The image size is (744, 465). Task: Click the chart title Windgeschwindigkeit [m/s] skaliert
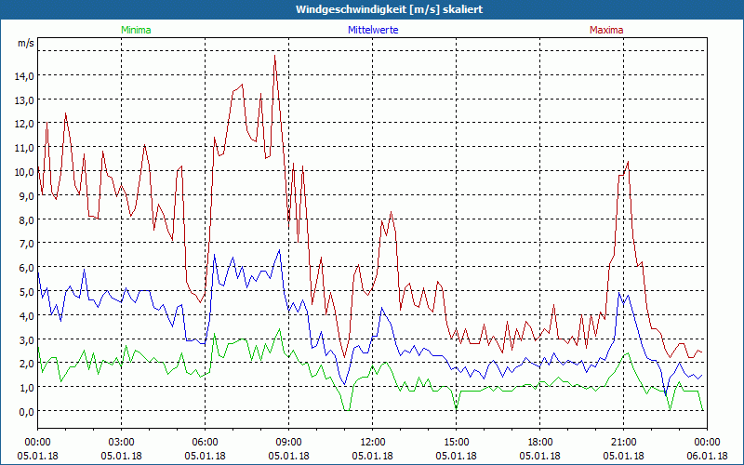pos(389,9)
